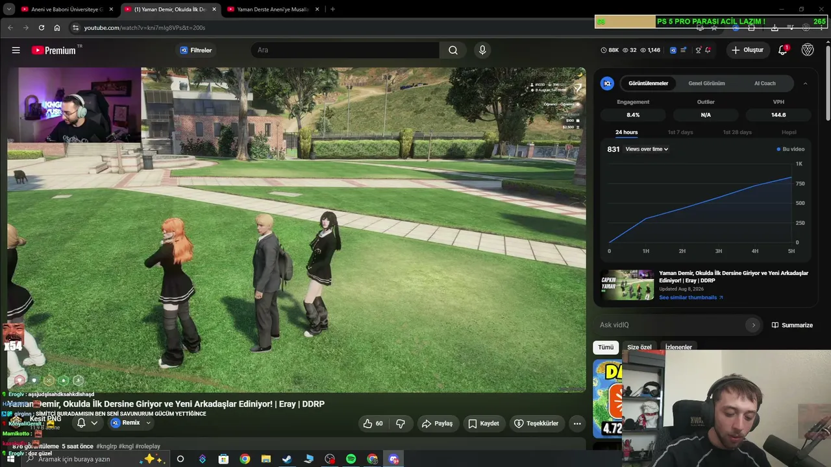Switch to the AI Coach tab
Viewport: 831px width, 467px height.
pos(765,83)
